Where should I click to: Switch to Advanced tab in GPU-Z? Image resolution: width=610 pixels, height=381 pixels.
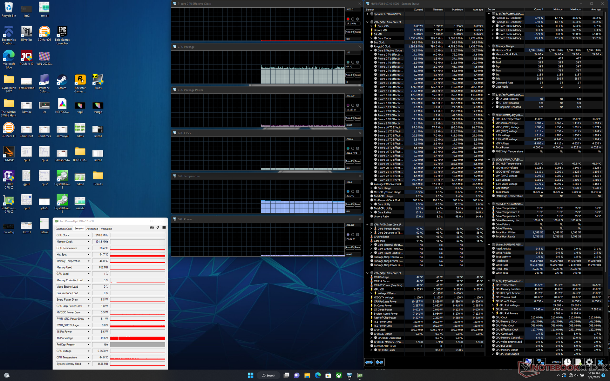pyautogui.click(x=92, y=229)
